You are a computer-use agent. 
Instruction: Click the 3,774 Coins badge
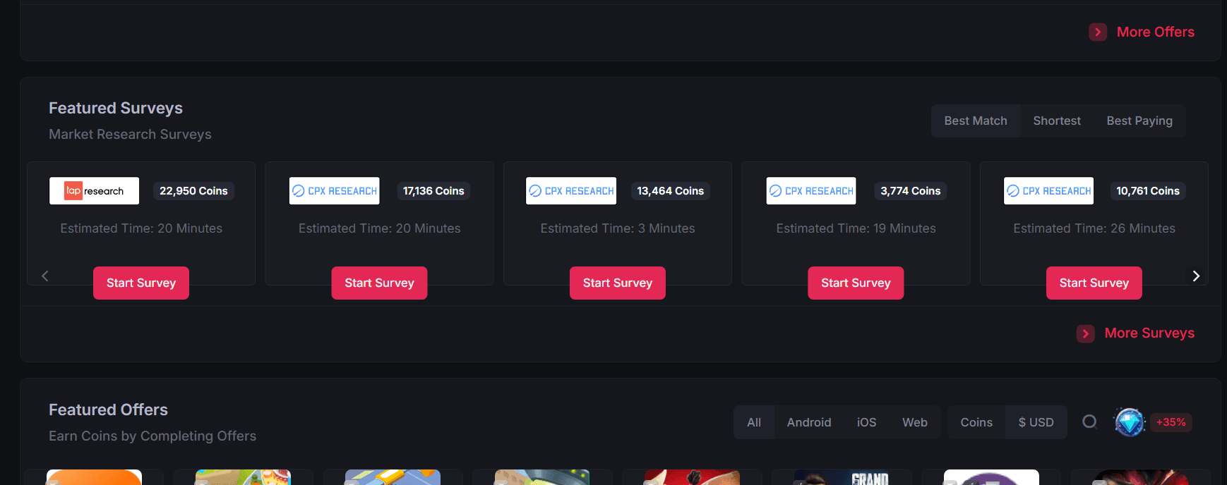pyautogui.click(x=911, y=191)
